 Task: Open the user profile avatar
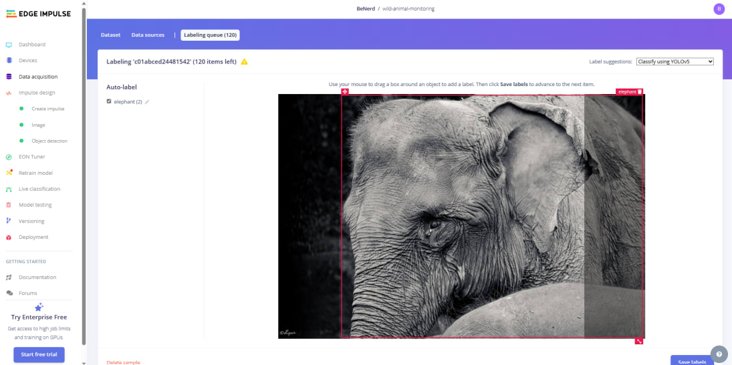point(719,9)
